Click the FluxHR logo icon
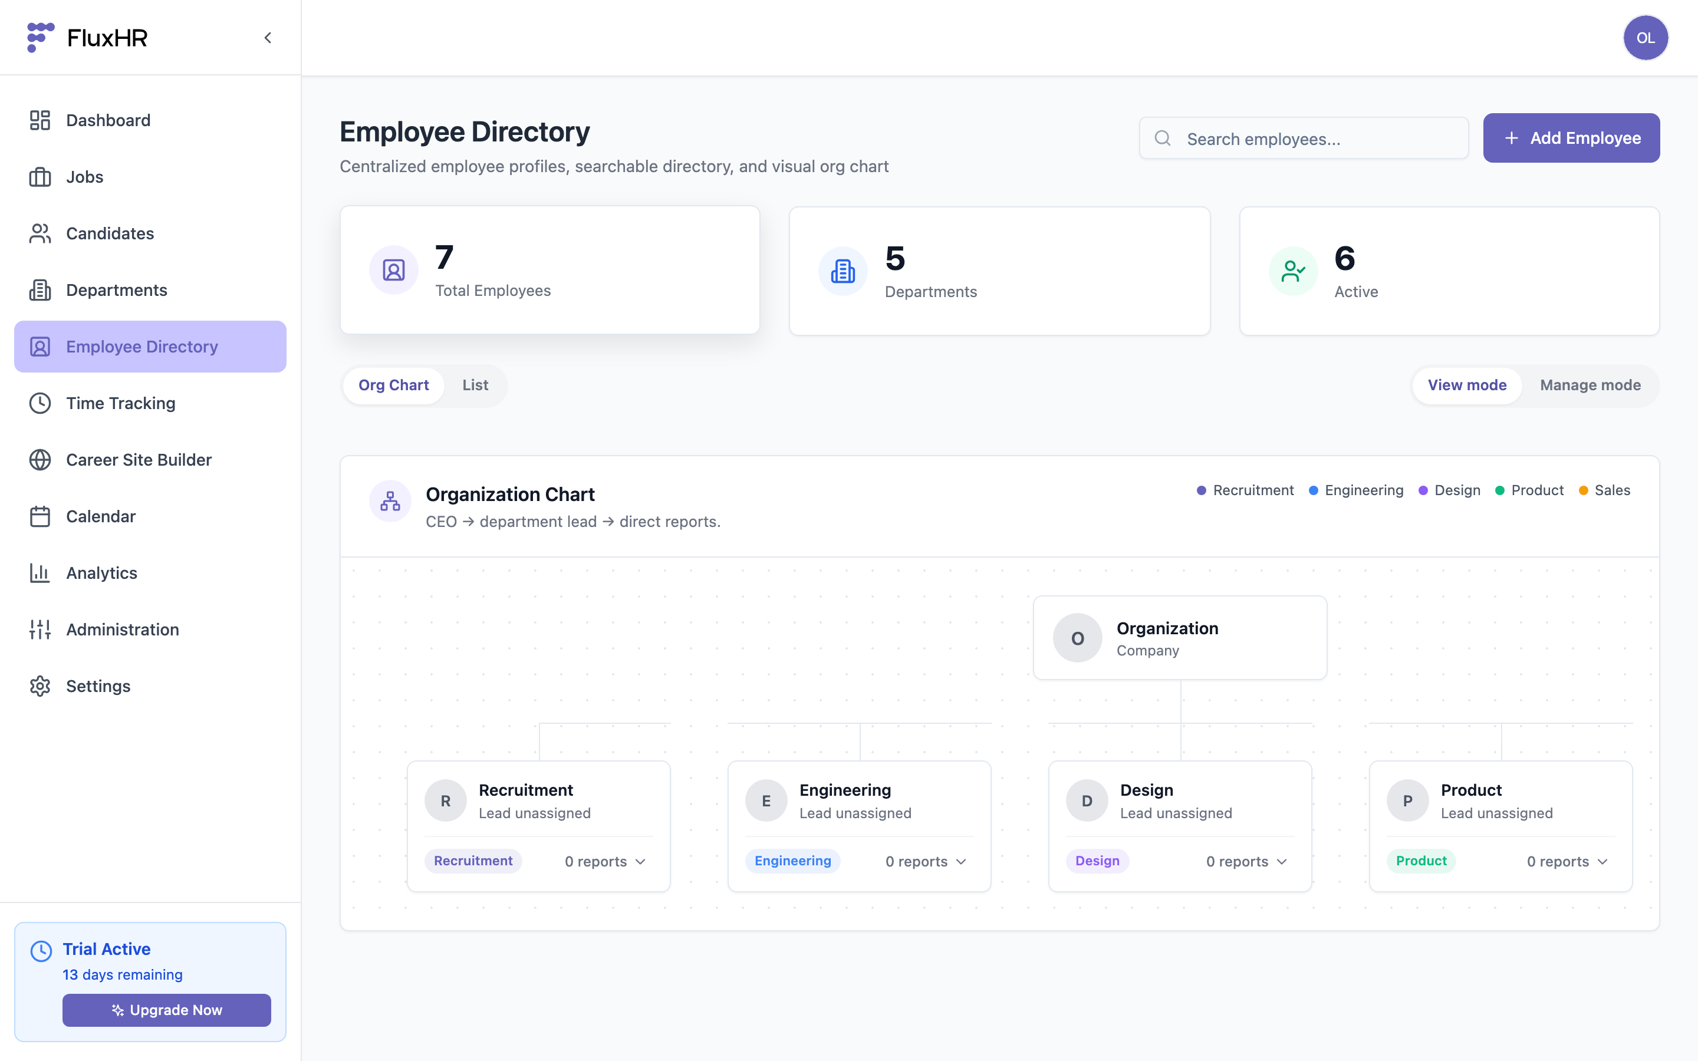The image size is (1698, 1061). (41, 37)
